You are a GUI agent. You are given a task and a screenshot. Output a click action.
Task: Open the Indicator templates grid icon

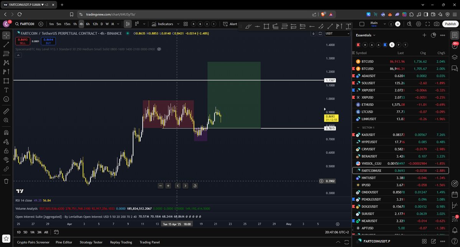click(x=186, y=24)
